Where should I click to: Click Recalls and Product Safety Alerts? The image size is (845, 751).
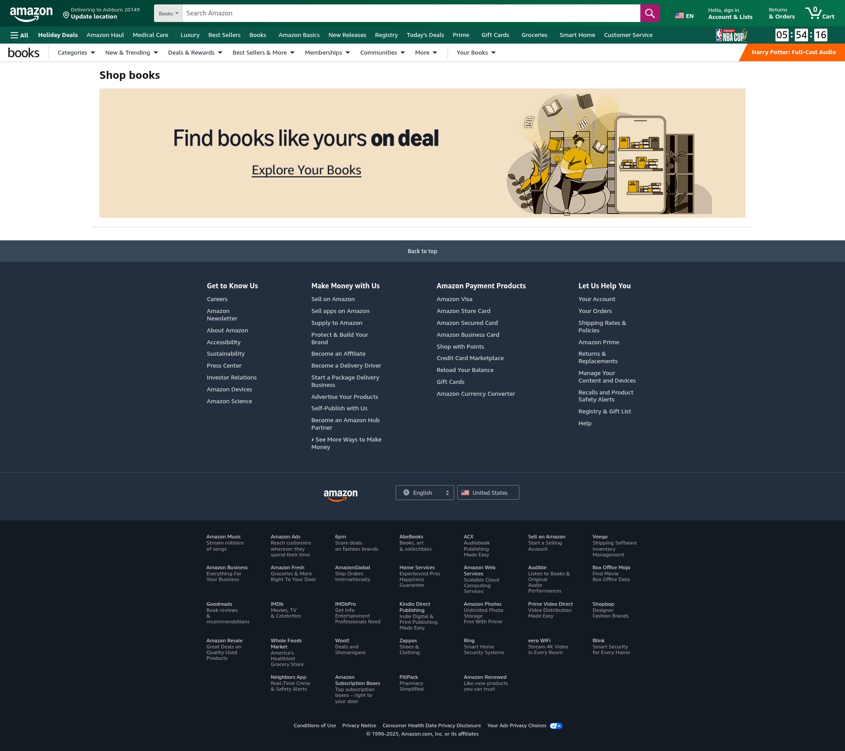(606, 396)
